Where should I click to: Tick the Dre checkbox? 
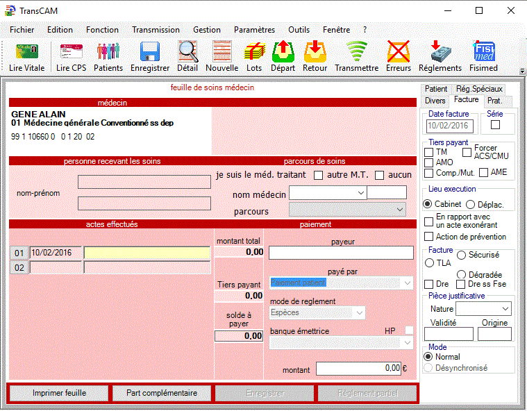[x=428, y=284]
